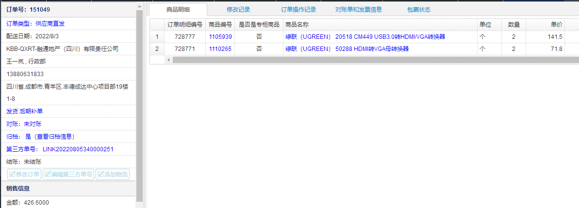
Task: Click the 编辑第三方单号 button
Action: tap(68, 175)
